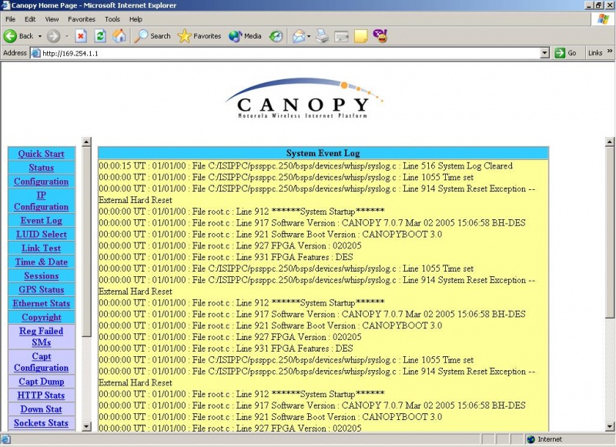Print the page using the printer icon
616x447 pixels.
(x=323, y=35)
